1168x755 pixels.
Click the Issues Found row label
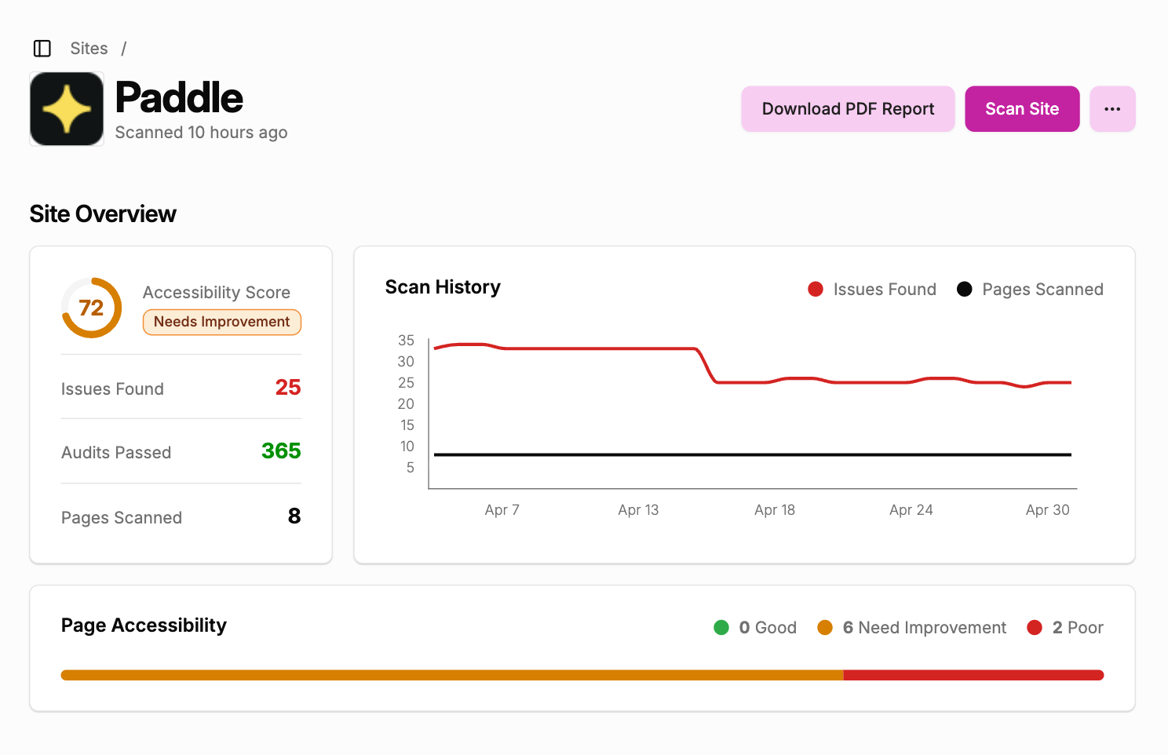(x=112, y=389)
